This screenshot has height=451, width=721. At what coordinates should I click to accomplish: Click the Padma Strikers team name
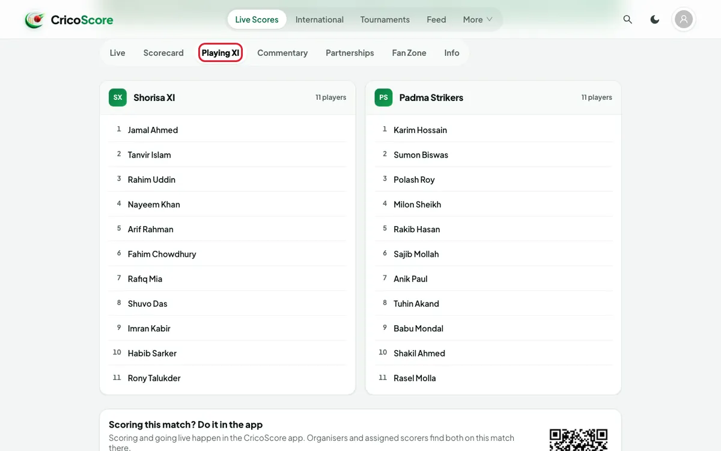tap(431, 97)
